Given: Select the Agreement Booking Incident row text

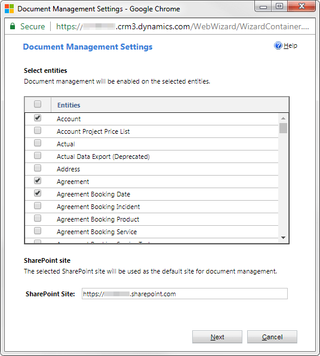Looking at the screenshot, I should click(x=99, y=207).
